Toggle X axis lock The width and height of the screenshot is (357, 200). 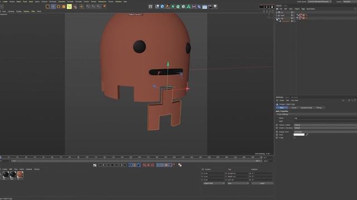pos(88,7)
